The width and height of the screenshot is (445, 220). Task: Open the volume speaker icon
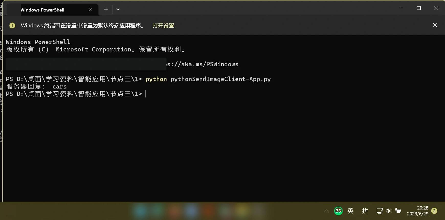[389, 211]
